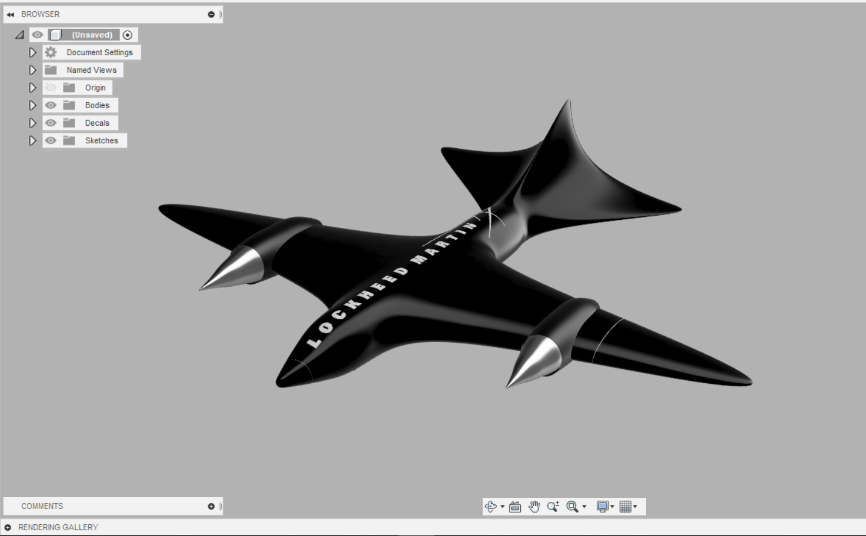Expand the Bodies node
Image resolution: width=866 pixels, height=536 pixels.
(x=33, y=105)
